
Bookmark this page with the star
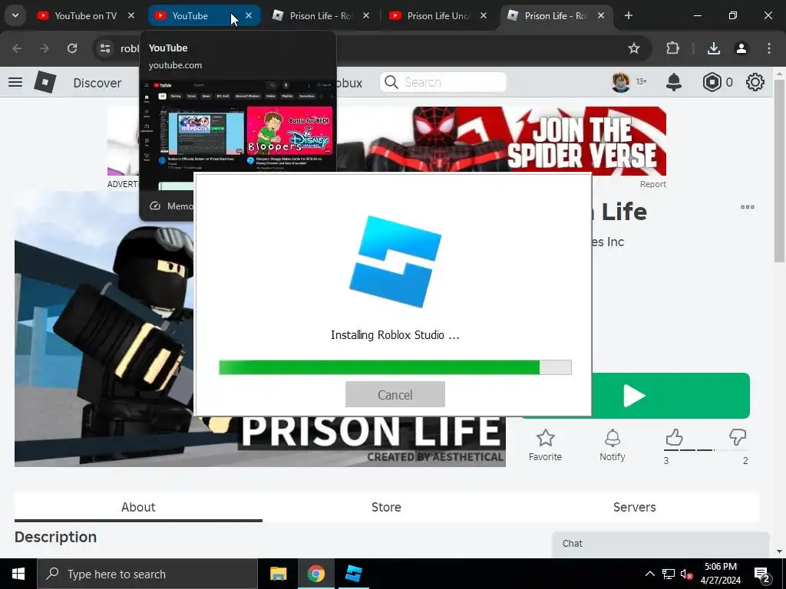point(633,48)
